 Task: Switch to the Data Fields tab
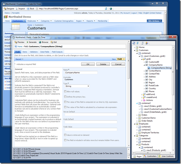(x=45, y=52)
